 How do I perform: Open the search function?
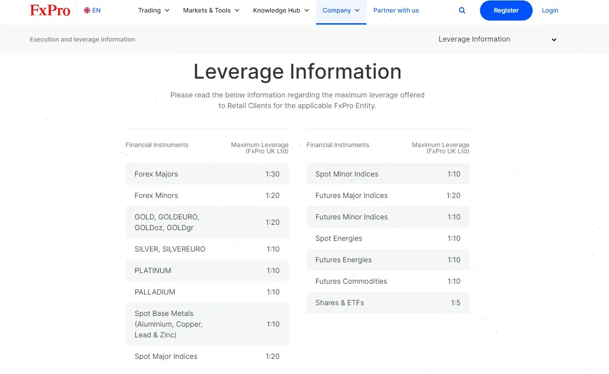click(x=462, y=10)
